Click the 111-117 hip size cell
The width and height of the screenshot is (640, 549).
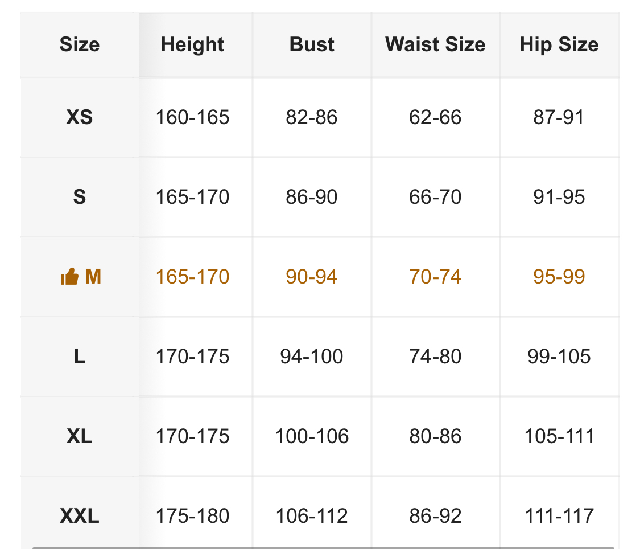(559, 516)
